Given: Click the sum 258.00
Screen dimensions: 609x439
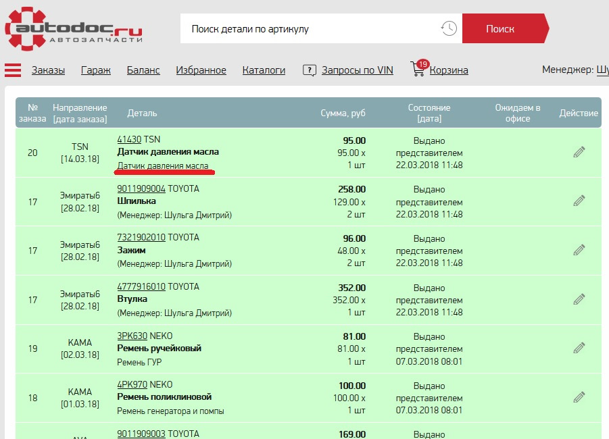Looking at the screenshot, I should pos(352,189).
